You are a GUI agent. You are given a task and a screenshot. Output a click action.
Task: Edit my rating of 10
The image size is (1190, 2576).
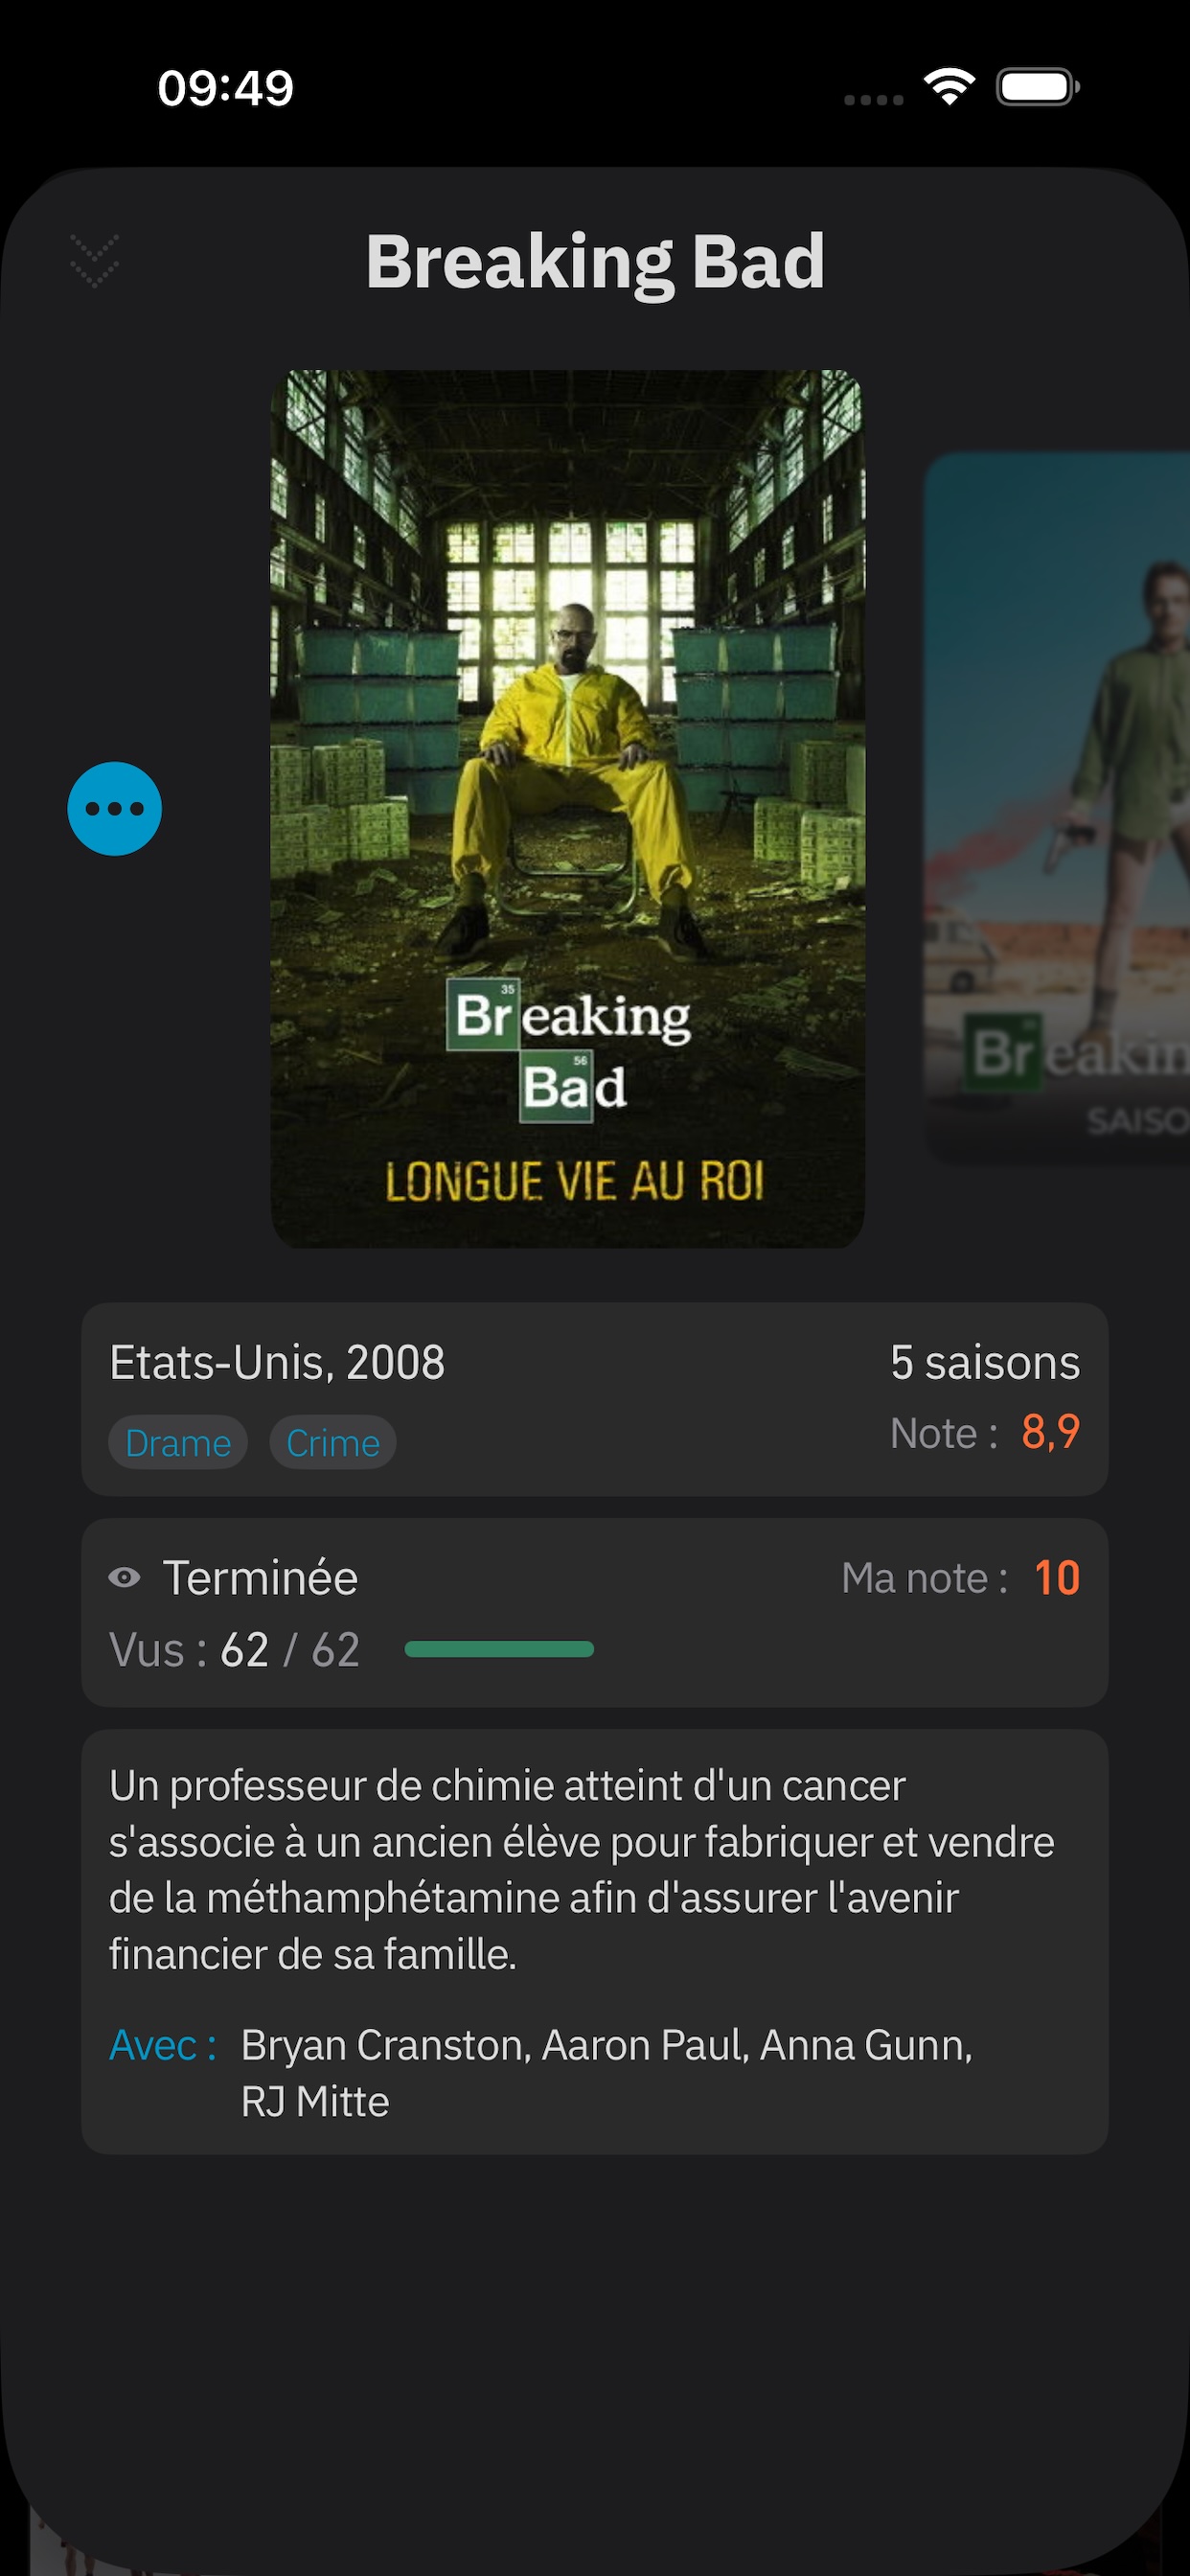(1057, 1578)
